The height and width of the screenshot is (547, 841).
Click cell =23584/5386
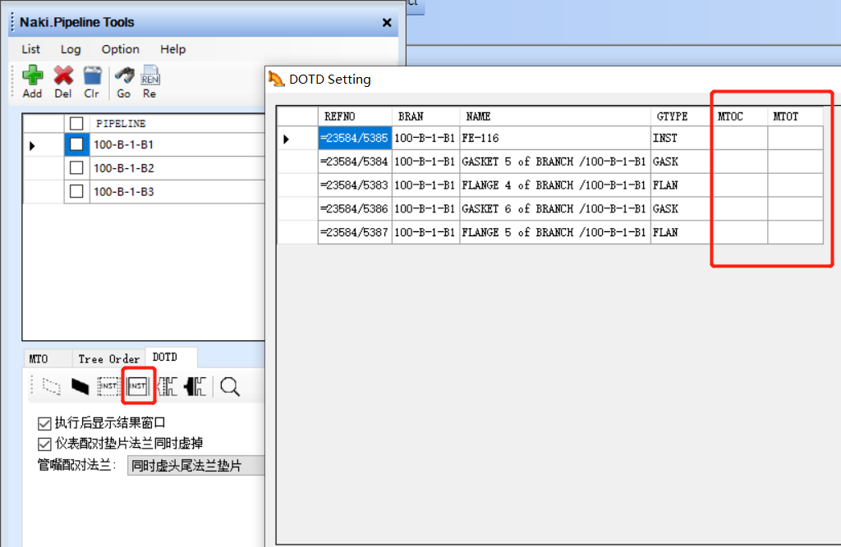(x=355, y=209)
